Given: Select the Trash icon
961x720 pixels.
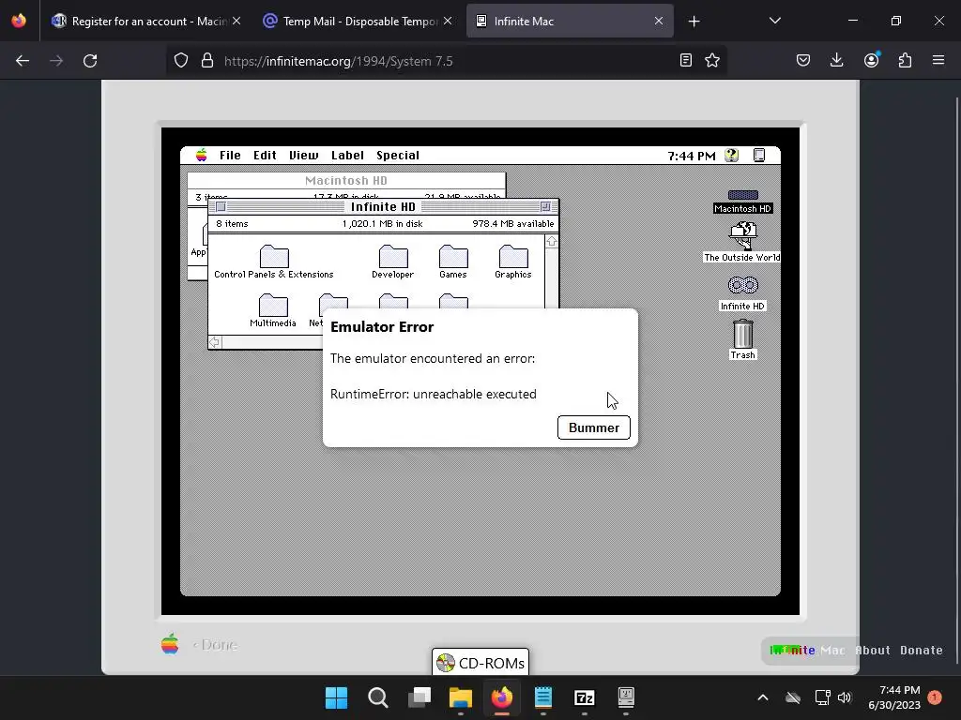Looking at the screenshot, I should (743, 338).
